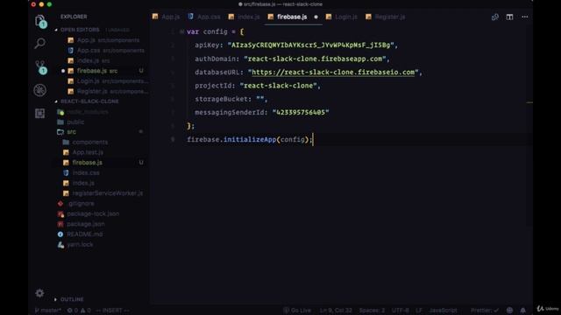
Task: Click the JavaScript language mode indicator
Action: (443, 311)
